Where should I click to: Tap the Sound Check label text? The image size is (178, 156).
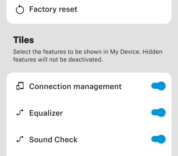53,140
